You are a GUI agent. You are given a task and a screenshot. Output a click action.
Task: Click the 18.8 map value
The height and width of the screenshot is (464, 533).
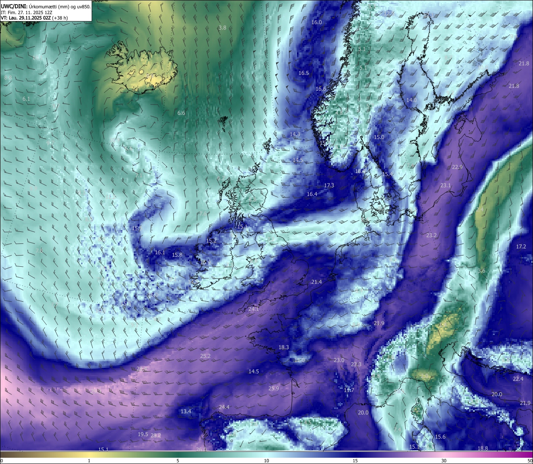pos(483,448)
